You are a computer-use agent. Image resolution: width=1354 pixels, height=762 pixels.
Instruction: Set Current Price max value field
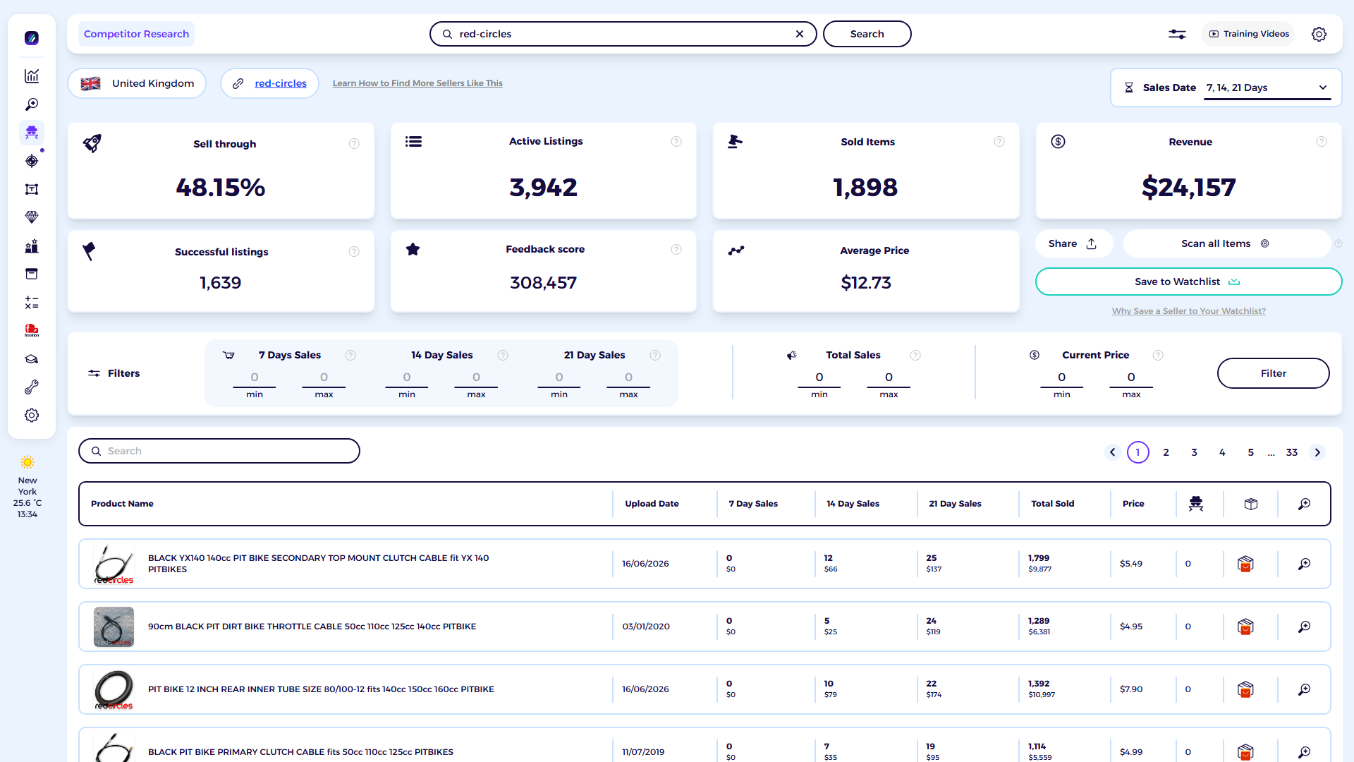tap(1131, 377)
